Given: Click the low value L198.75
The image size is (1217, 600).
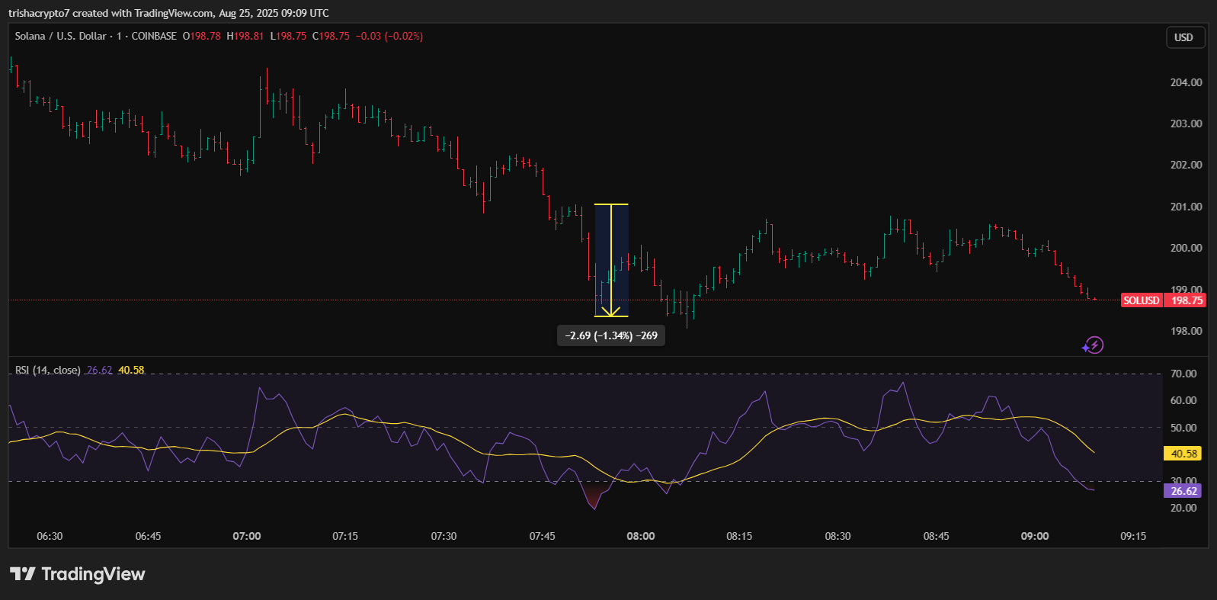Looking at the screenshot, I should tap(288, 36).
